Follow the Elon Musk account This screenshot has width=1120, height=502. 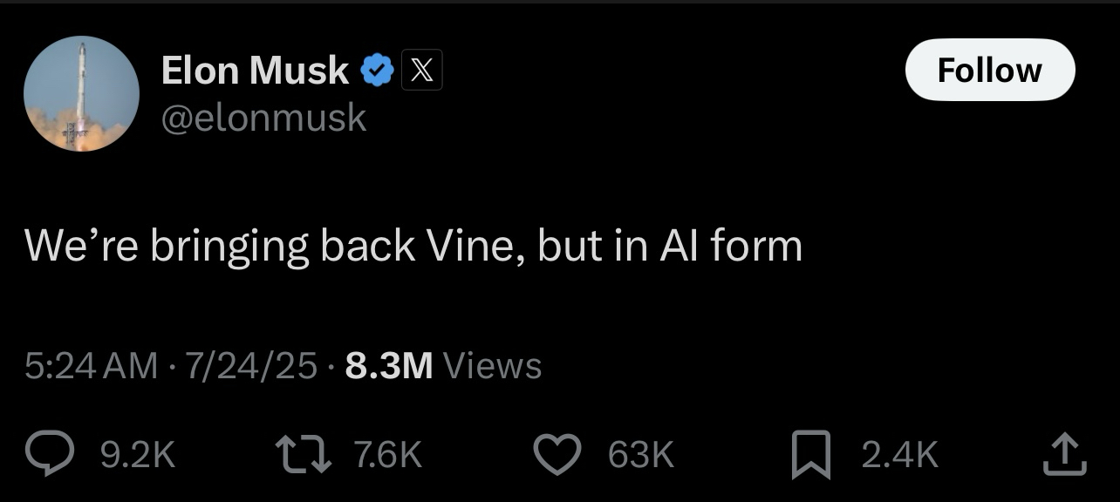tap(990, 70)
